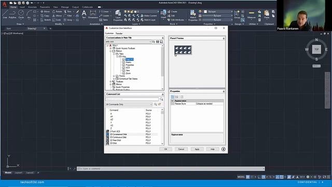Click the Stretch command
332x187 pixels.
point(46,20)
